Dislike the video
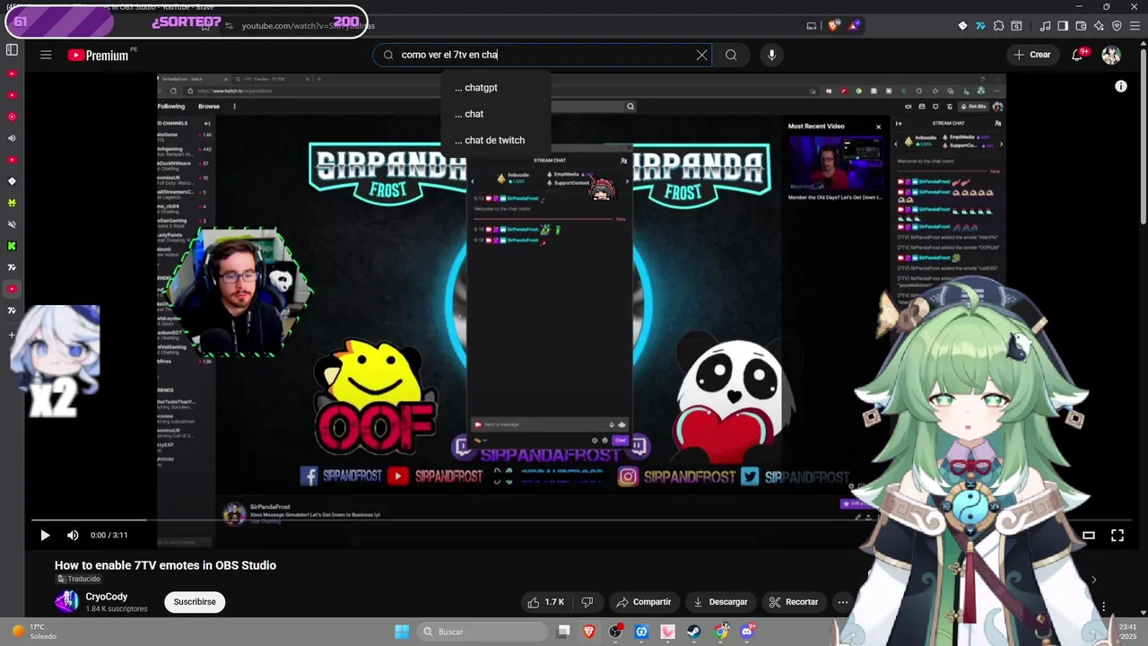 (587, 602)
